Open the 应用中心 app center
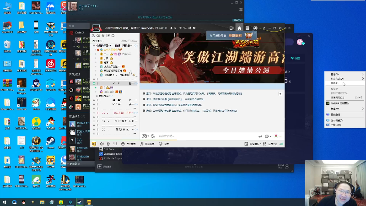 point(270,144)
